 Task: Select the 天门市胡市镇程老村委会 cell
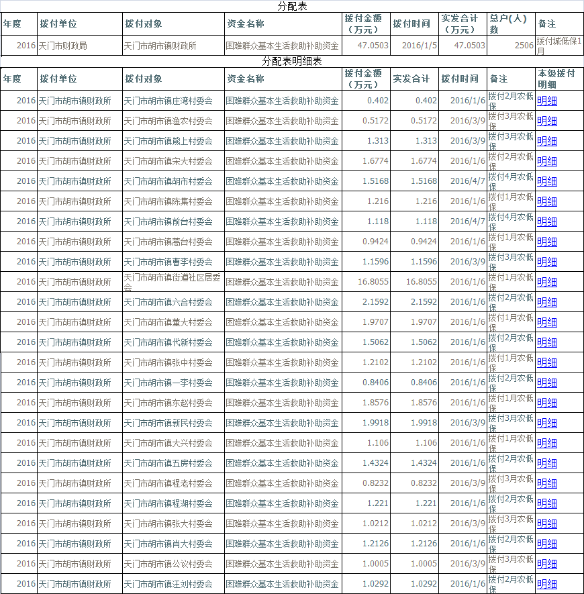[x=174, y=483]
